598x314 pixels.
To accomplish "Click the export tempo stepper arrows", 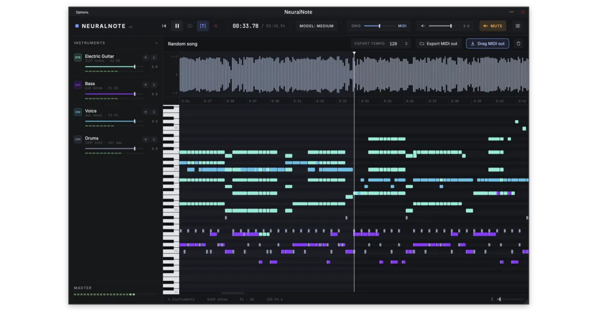I will pyautogui.click(x=406, y=44).
